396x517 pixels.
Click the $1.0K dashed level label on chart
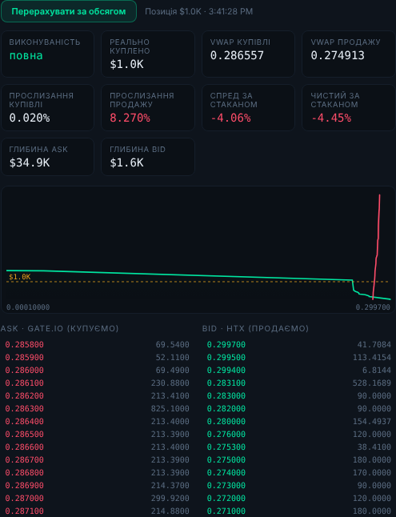coord(20,277)
